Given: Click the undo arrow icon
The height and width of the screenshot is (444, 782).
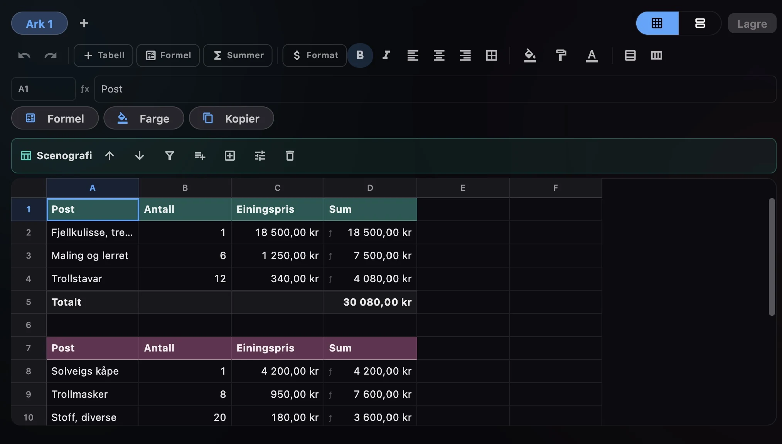Looking at the screenshot, I should coord(24,55).
